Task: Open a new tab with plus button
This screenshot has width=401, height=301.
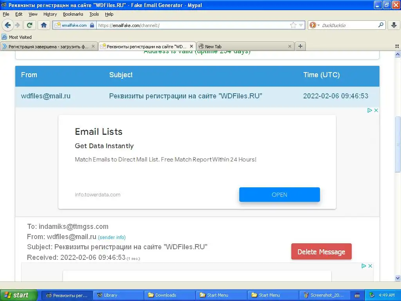Action: 300,46
